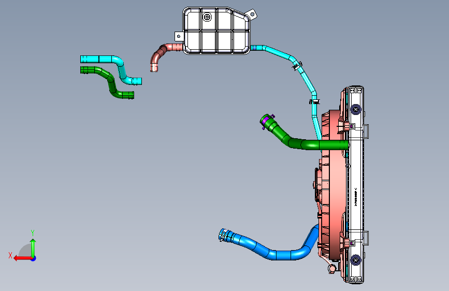This screenshot has width=449, height=291.
Task: Click the round filler cap on expansion tank
Action: [x=207, y=17]
